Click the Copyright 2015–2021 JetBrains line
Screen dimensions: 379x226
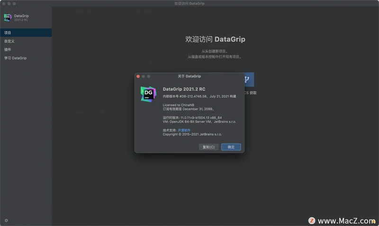(x=192, y=134)
